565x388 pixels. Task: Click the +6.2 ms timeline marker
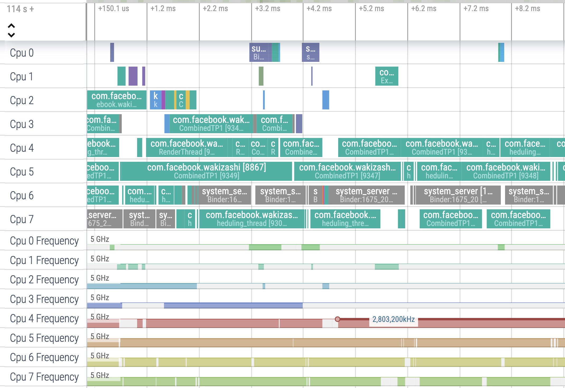[x=423, y=9]
